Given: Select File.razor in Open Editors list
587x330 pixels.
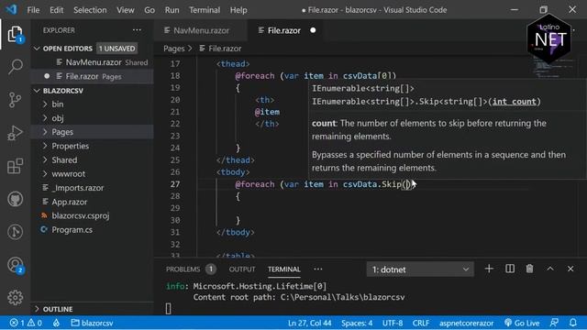Looking at the screenshot, I should click(93, 76).
